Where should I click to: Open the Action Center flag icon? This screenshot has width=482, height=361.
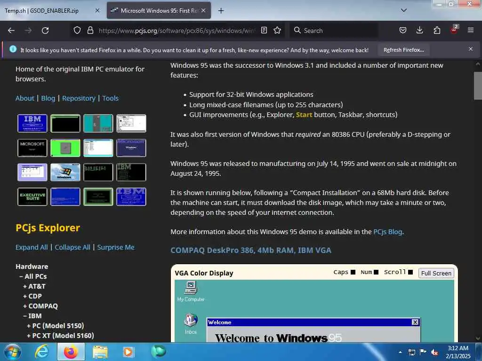(423, 352)
